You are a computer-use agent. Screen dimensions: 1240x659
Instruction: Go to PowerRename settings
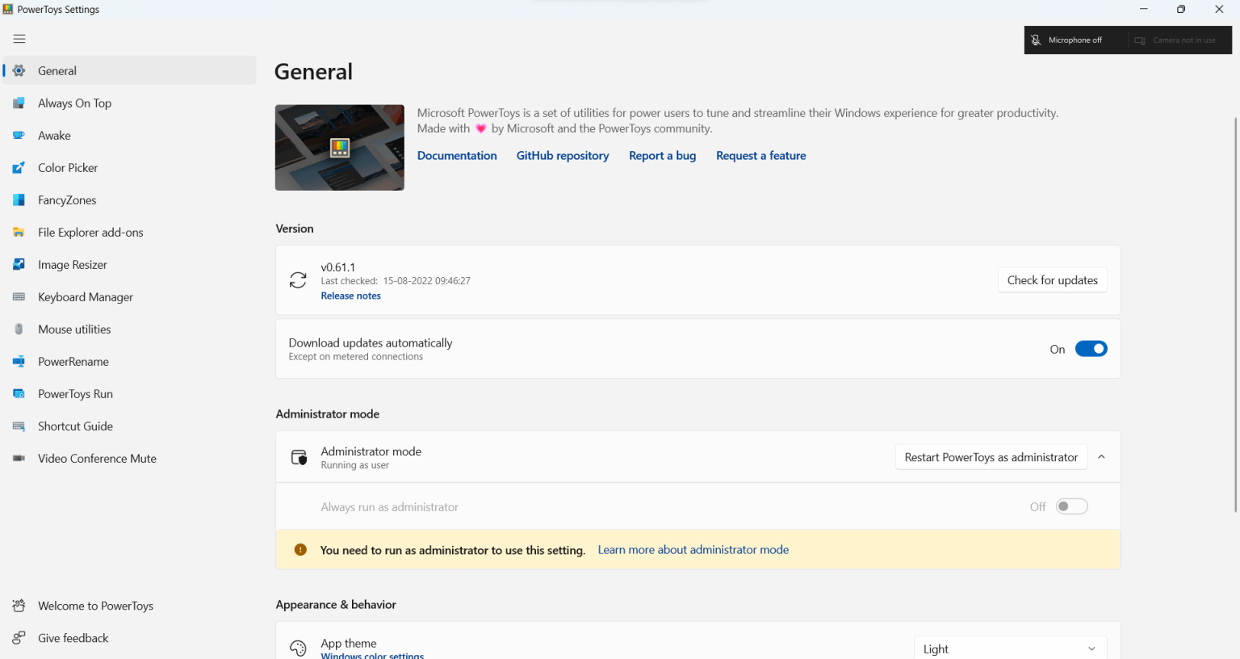(129, 362)
